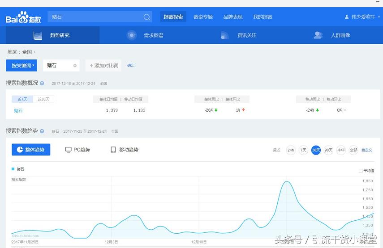The height and width of the screenshot is (248, 383).
Task: Select the 90天 time range
Action: tap(328, 150)
